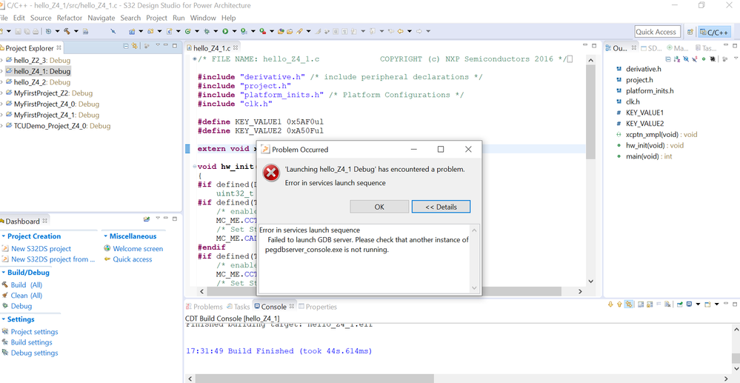The height and width of the screenshot is (383, 740).
Task: Click OK in the Problem Occurred dialog
Action: [379, 207]
